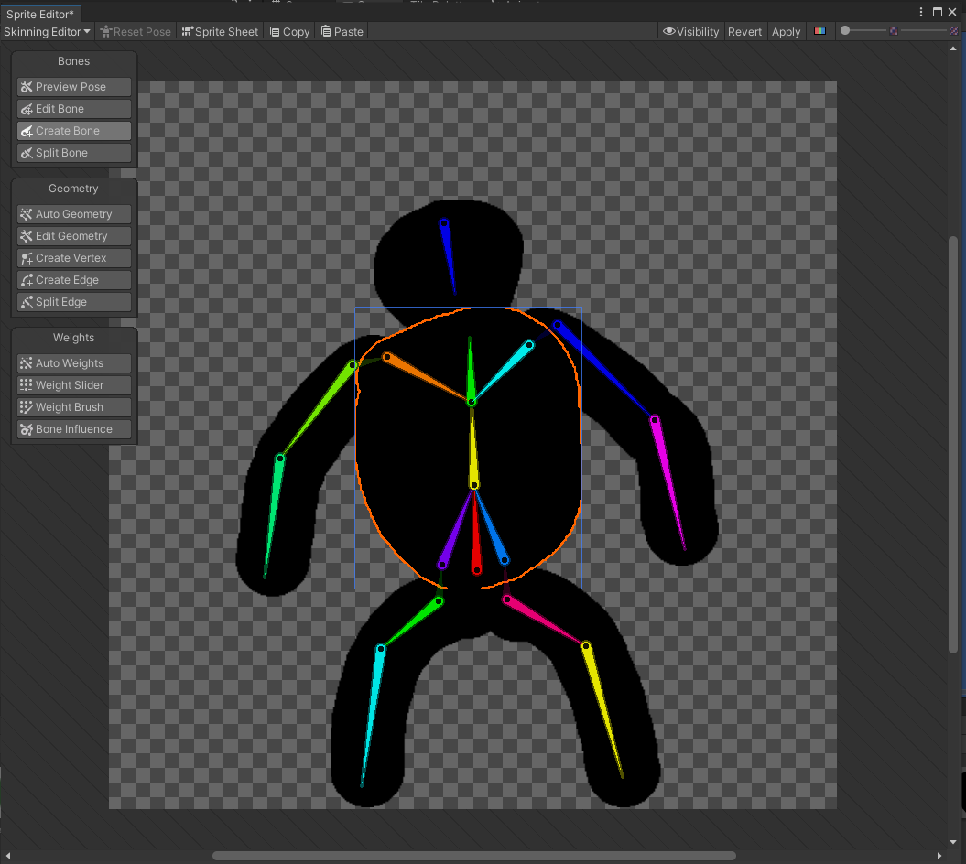Revert the sprite edits
The image size is (966, 864).
click(x=744, y=31)
